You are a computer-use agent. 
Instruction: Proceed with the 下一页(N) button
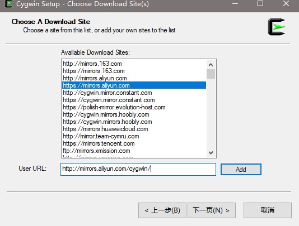(x=212, y=210)
